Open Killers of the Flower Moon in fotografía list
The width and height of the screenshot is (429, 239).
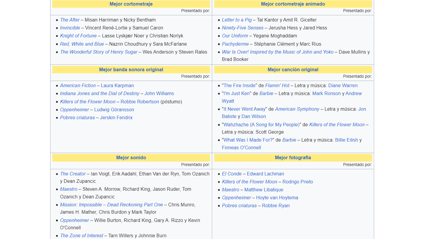click(250, 182)
